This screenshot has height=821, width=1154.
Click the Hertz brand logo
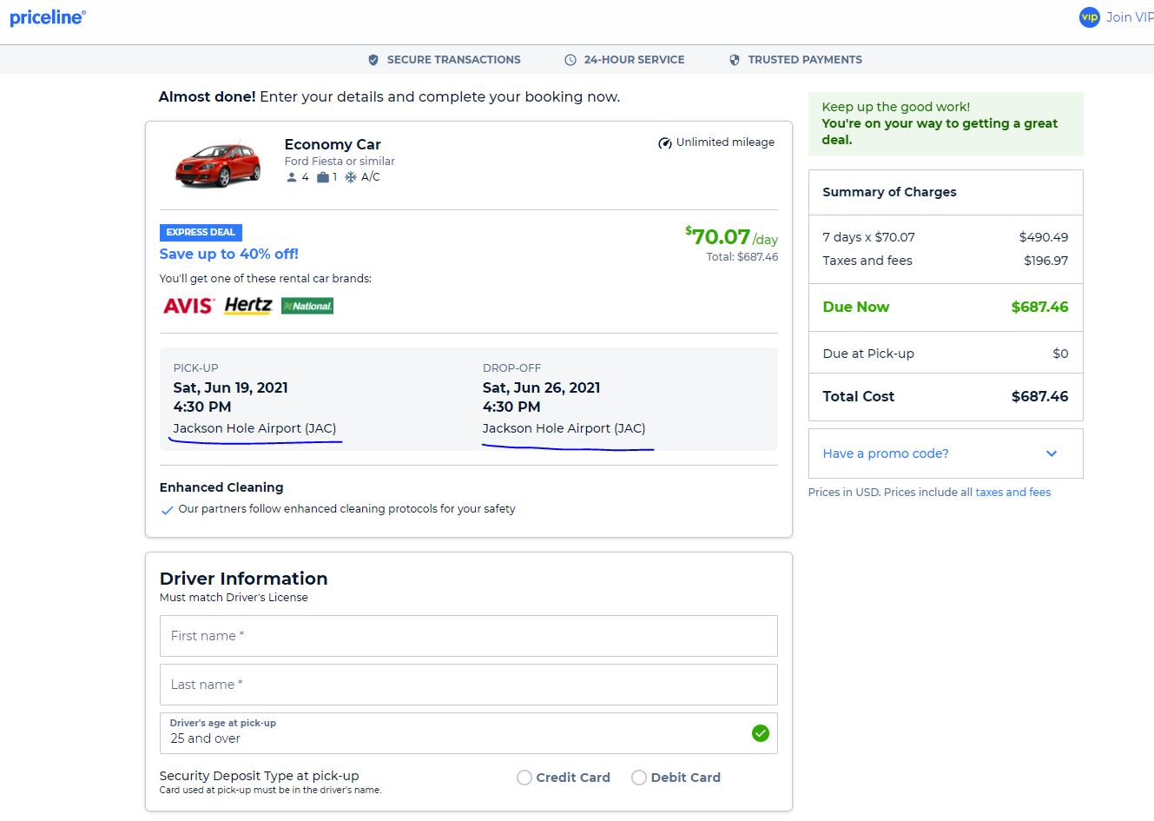[x=248, y=305]
